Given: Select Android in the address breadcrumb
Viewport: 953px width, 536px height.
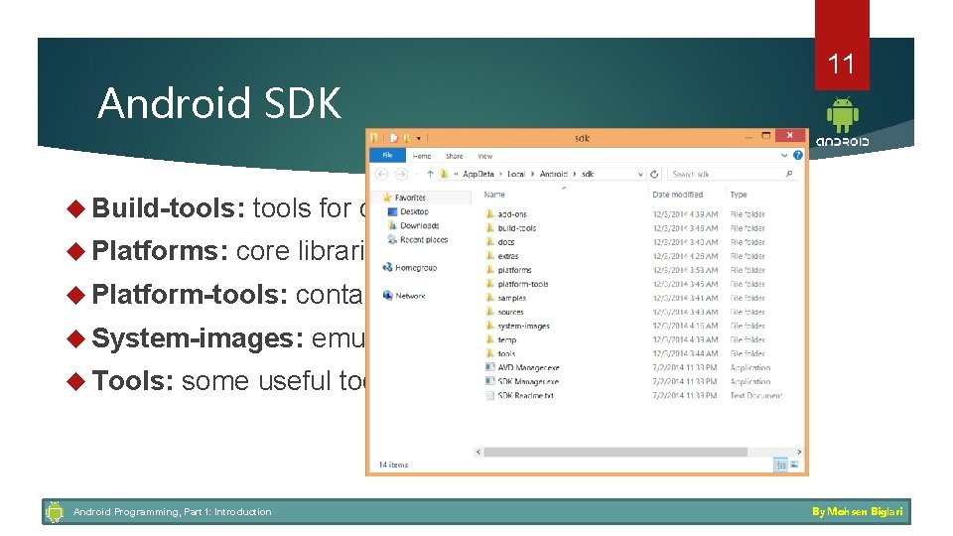Looking at the screenshot, I should click(x=554, y=174).
